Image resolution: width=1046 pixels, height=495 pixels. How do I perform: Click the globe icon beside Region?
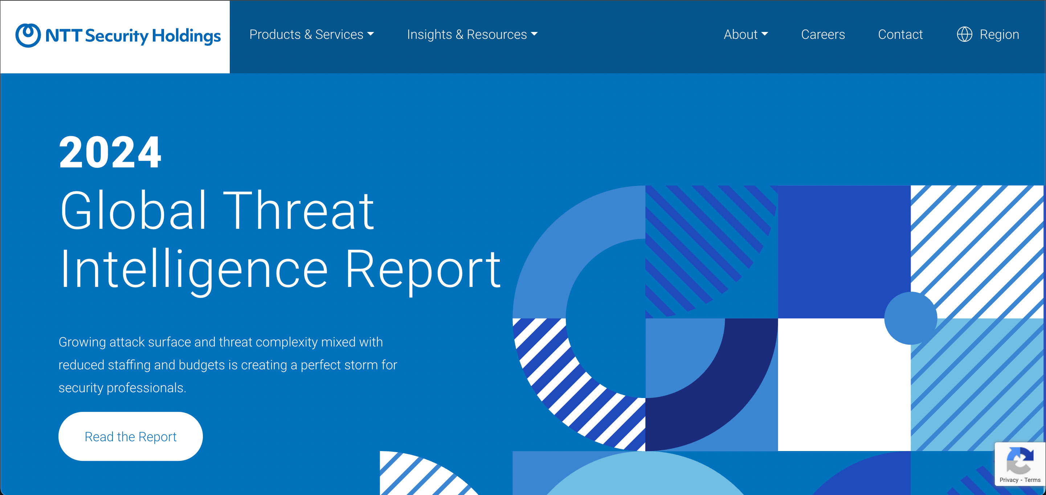(964, 35)
